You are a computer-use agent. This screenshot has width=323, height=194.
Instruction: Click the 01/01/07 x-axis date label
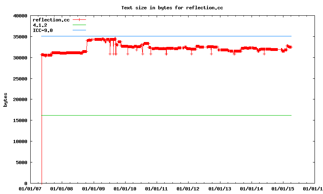tap(31, 189)
